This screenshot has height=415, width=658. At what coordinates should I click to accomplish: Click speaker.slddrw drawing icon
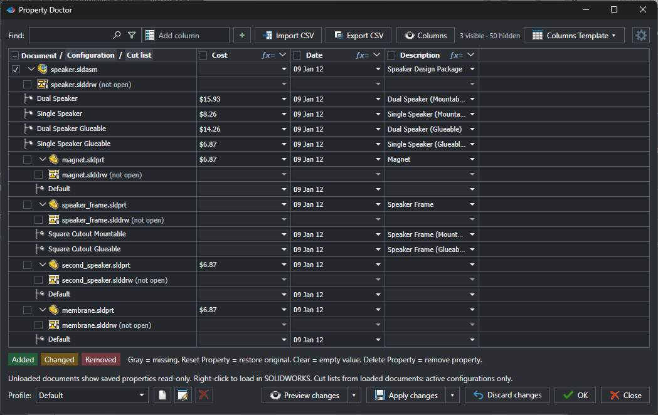pos(43,84)
